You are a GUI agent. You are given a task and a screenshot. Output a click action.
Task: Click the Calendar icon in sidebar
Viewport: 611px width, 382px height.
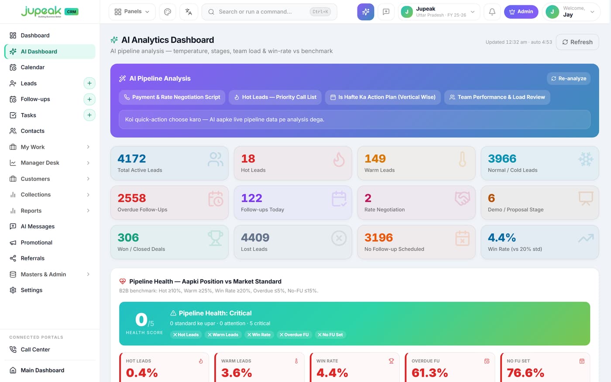click(13, 67)
